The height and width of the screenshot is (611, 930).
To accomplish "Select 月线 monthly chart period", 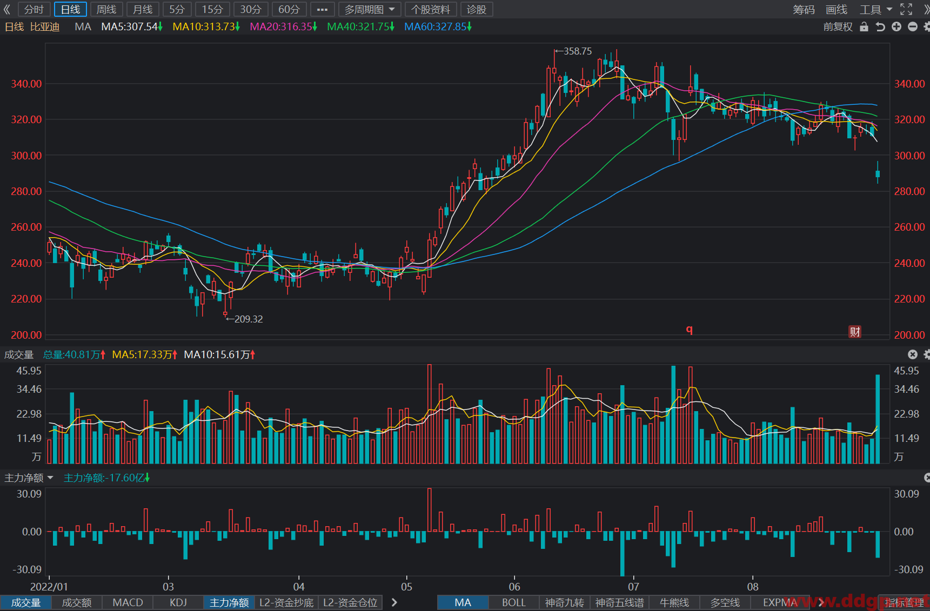I will tap(143, 9).
